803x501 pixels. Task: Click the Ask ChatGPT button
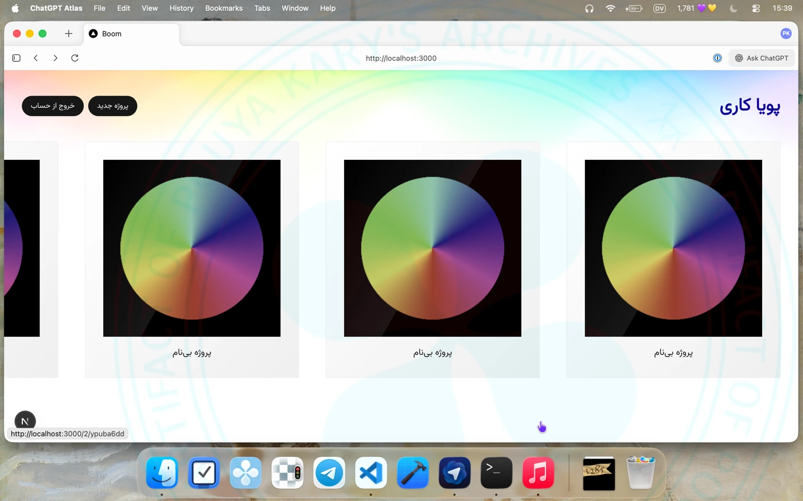762,58
